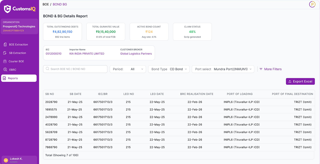Image resolution: width=320 pixels, height=164 pixels.
Task: Select SB number 4028790
Action: pyautogui.click(x=51, y=125)
